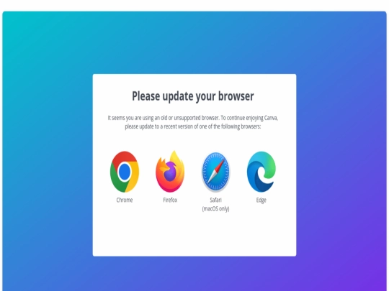
Task: Click the "please update to a recent version" line
Action: pos(193,126)
